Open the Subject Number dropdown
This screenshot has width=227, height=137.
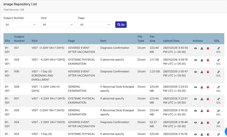[21, 25]
